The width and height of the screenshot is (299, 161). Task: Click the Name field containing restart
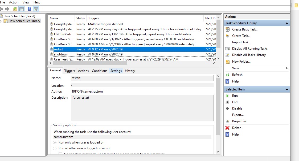(x=142, y=78)
